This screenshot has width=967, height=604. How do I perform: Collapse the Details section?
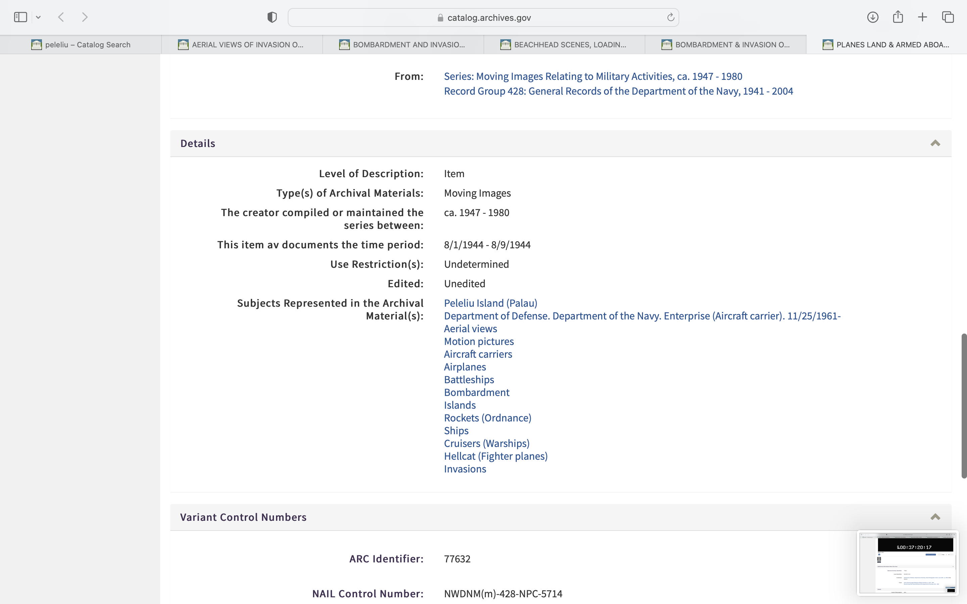coord(935,143)
